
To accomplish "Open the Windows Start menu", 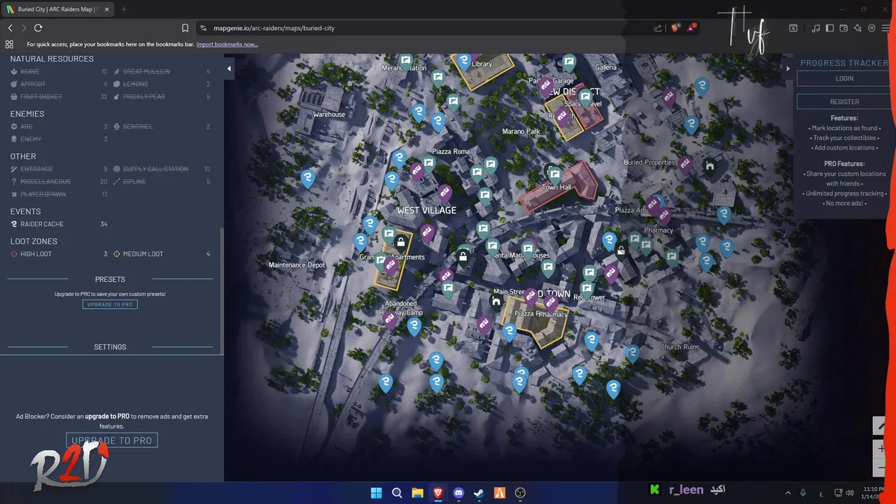I will click(x=376, y=493).
